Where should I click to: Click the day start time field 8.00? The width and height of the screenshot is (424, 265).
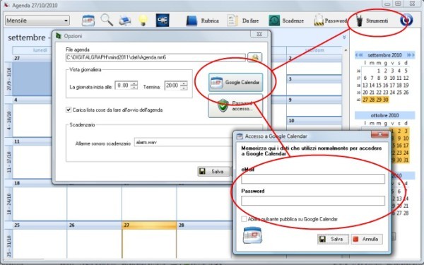click(123, 86)
